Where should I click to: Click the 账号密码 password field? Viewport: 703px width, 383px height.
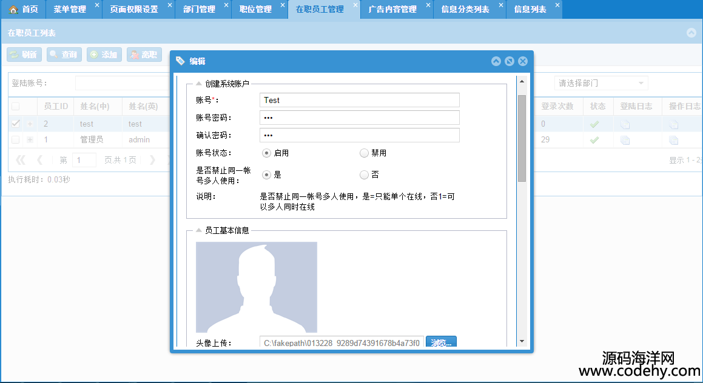(x=360, y=118)
